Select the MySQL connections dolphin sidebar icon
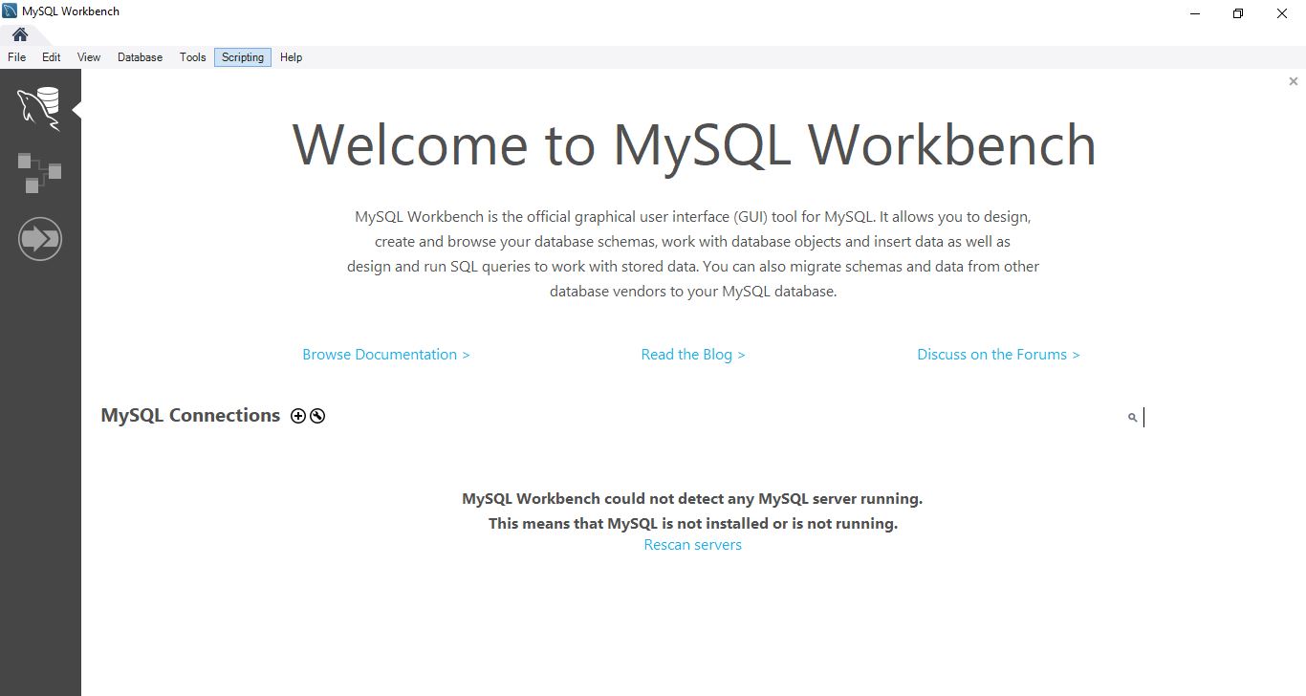 coord(40,108)
